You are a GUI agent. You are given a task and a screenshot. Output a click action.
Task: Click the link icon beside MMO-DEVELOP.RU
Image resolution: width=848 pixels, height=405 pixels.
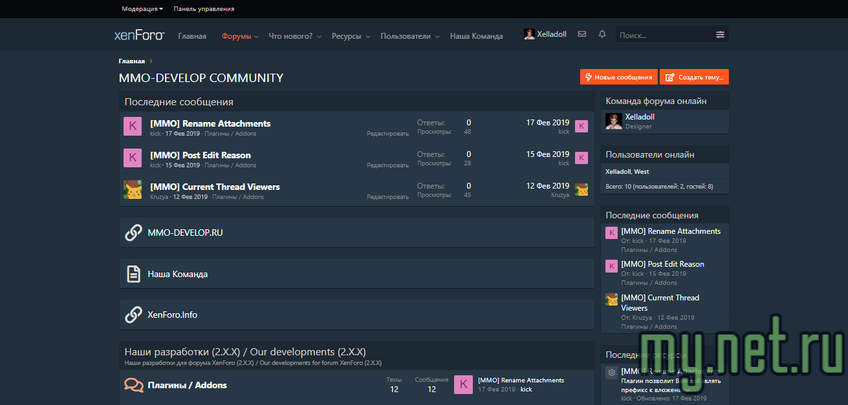coord(133,233)
